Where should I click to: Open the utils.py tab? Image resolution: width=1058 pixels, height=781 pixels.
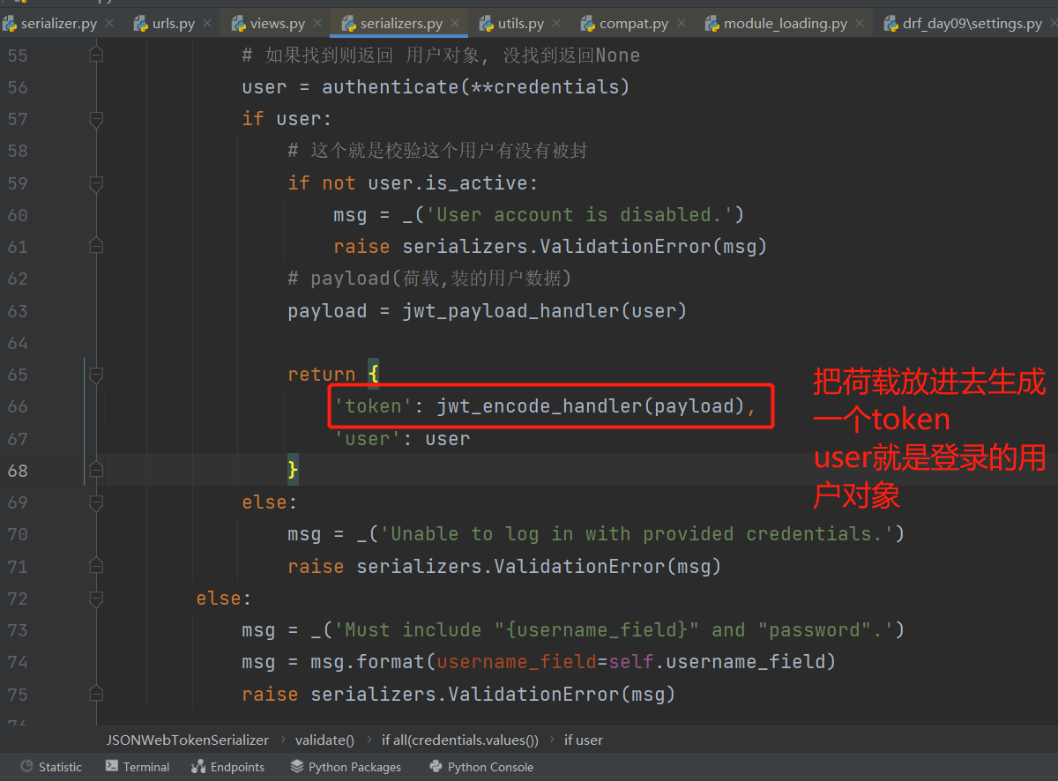point(521,24)
